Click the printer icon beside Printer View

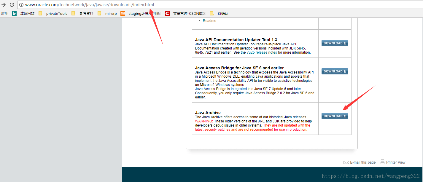(x=382, y=162)
